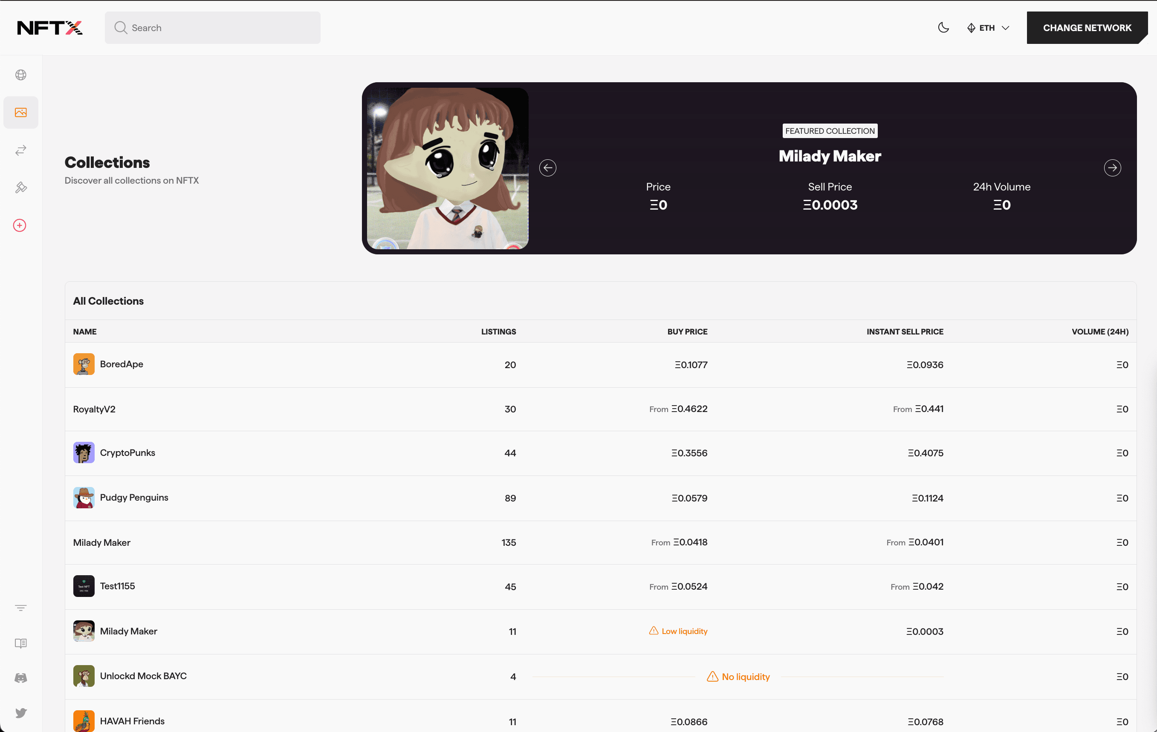Open the Twitter bird icon

point(20,713)
